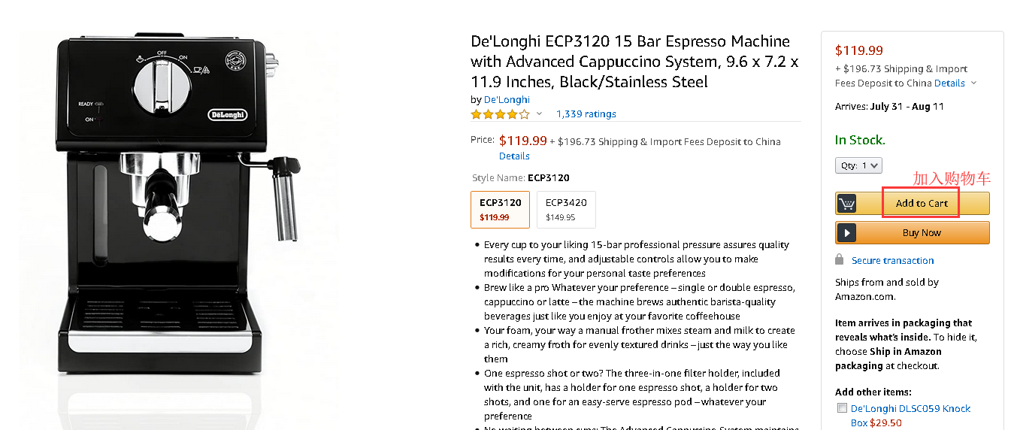The height and width of the screenshot is (430, 1011).
Task: Expand the chevron next to buy box Details
Action: (x=974, y=83)
